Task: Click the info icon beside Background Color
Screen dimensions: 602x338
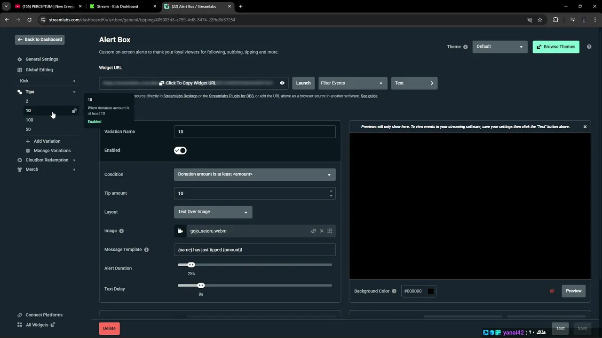Action: point(394,291)
